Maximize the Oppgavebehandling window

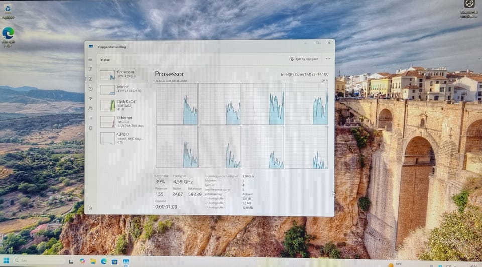click(x=317, y=43)
